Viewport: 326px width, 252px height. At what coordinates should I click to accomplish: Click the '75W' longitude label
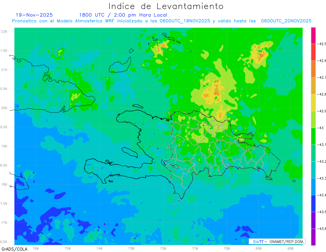click(x=68, y=248)
